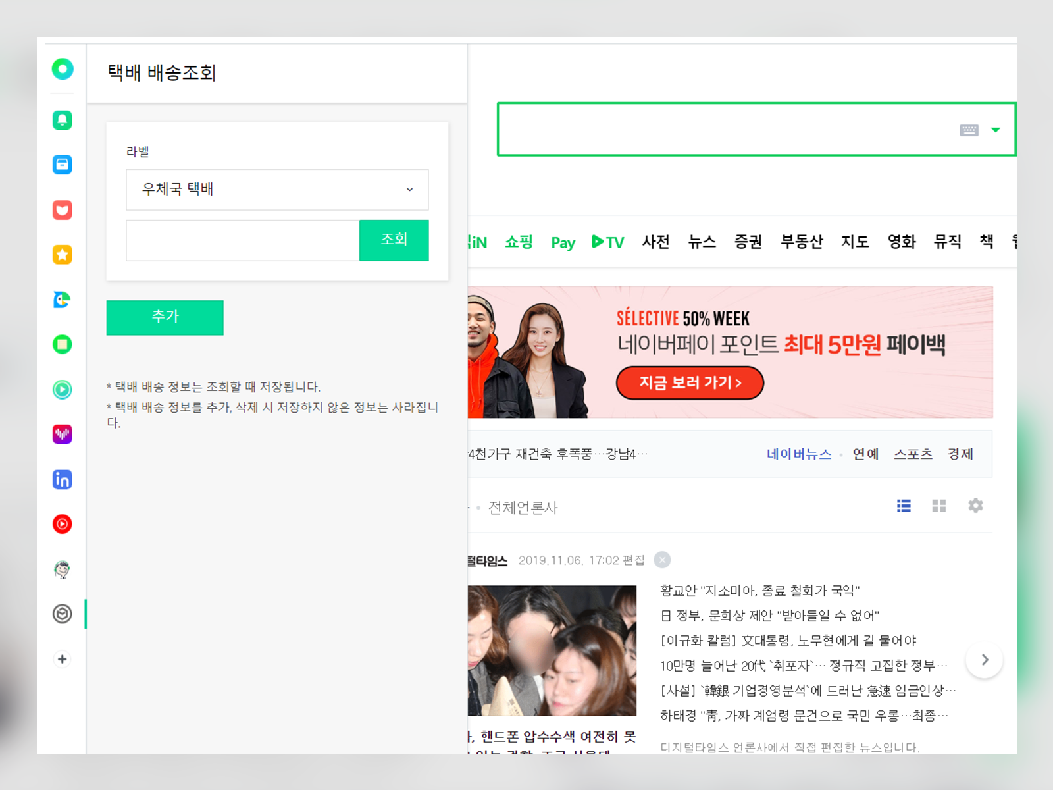Open headline [이규화 칼럼] 文대통령
Image resolution: width=1053 pixels, height=790 pixels.
[x=788, y=641]
